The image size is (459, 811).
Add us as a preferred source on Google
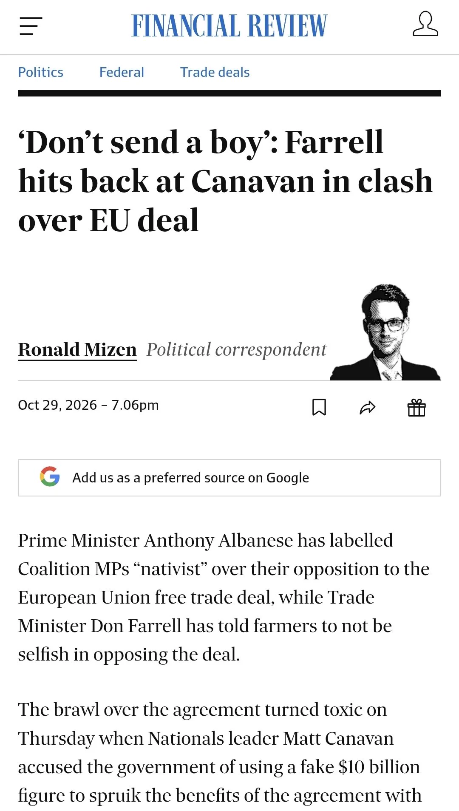(x=229, y=478)
